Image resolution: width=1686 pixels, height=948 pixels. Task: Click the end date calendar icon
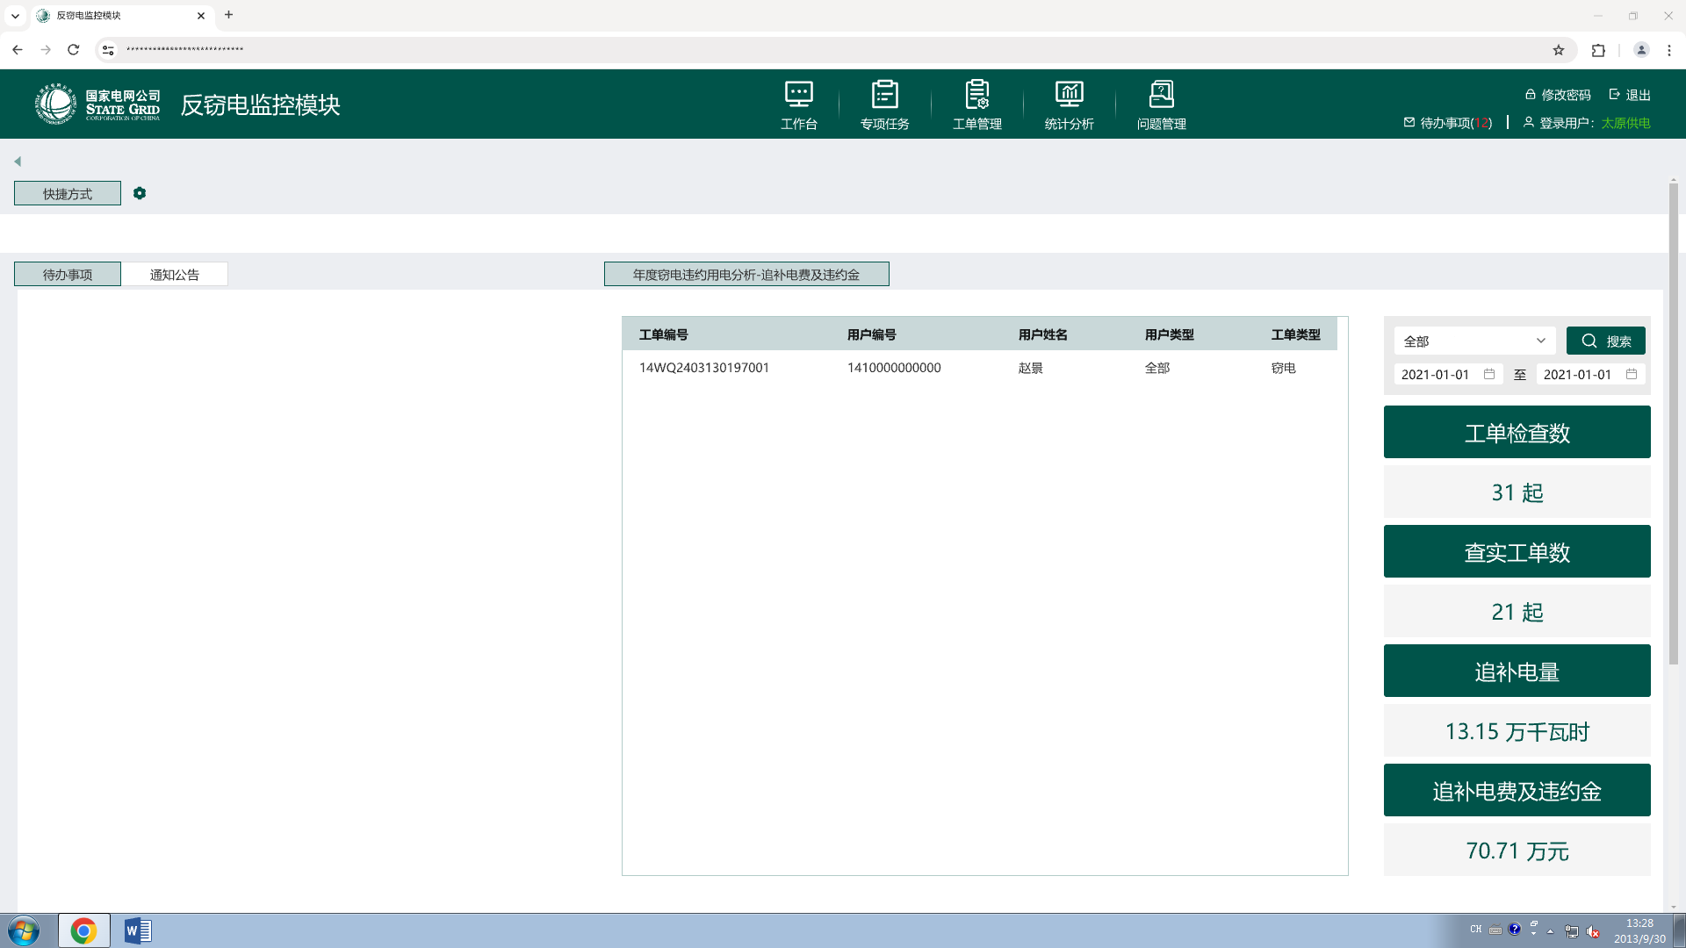pos(1632,374)
